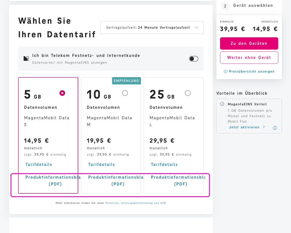Show the Preisübersicht
The height and width of the screenshot is (233, 291).
(x=252, y=71)
